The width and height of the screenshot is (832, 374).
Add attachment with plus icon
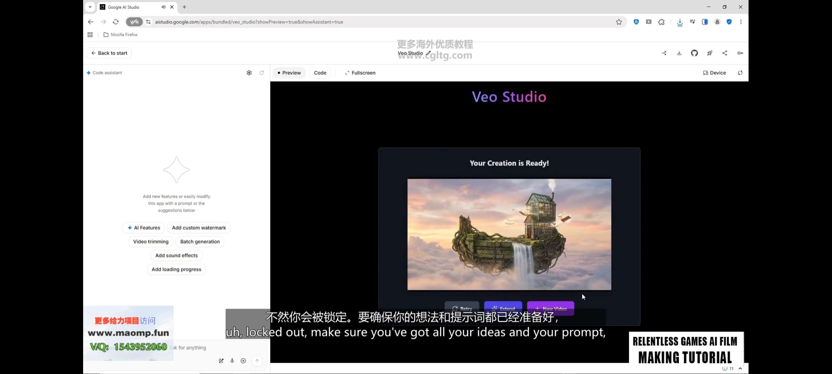pyautogui.click(x=243, y=361)
